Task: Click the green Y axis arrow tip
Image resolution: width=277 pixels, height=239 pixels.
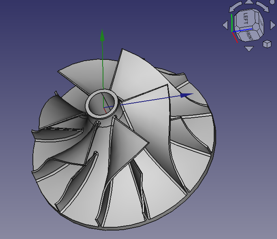Action: point(102,34)
